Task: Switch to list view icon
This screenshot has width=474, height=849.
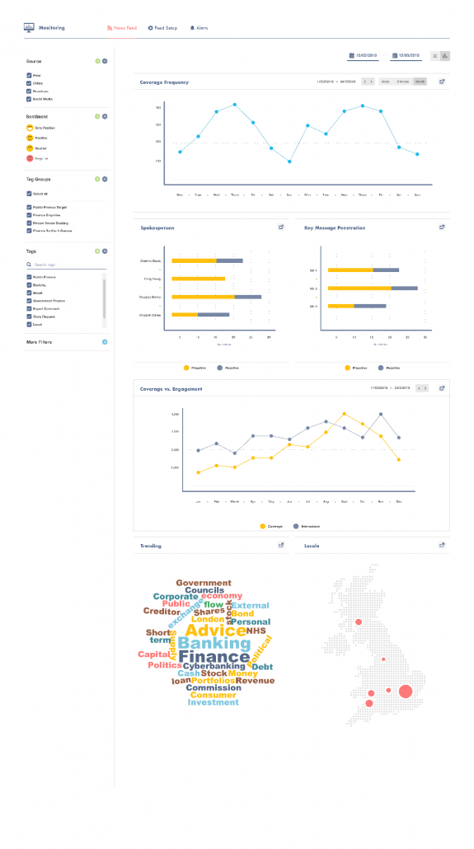Action: pos(435,56)
